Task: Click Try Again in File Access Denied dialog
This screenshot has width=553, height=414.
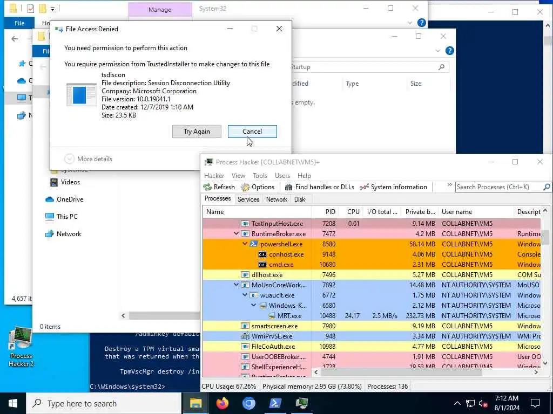Action: [x=197, y=132]
